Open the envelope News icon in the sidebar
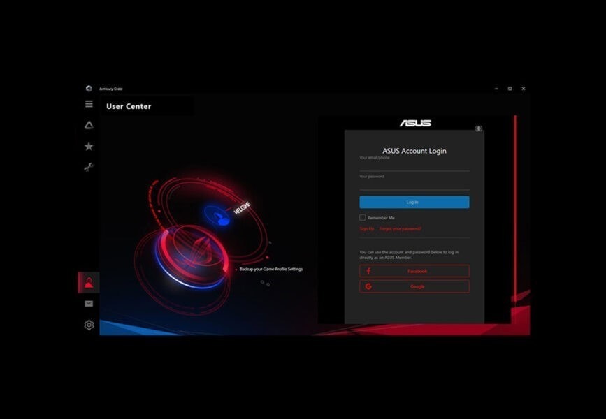This screenshot has height=419, width=606. (89, 304)
